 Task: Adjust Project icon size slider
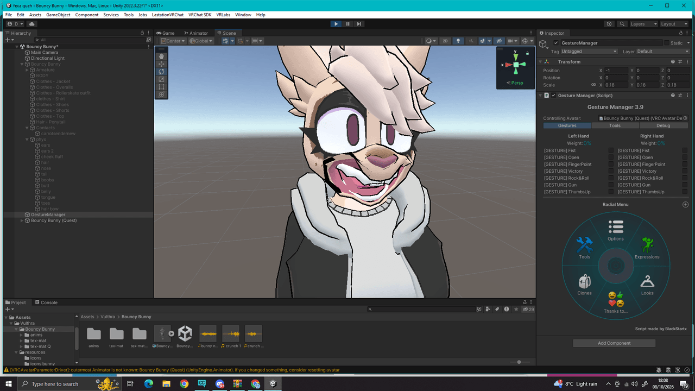click(519, 362)
